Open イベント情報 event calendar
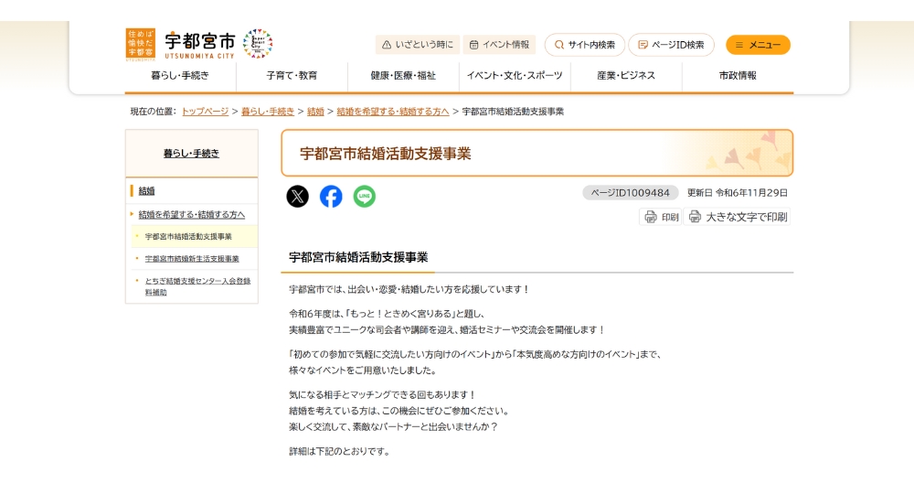The image size is (914, 494). (500, 45)
